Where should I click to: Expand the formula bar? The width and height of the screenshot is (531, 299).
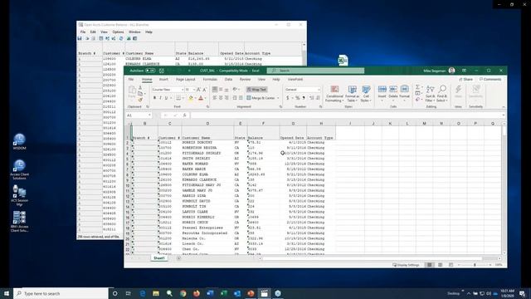click(x=503, y=115)
